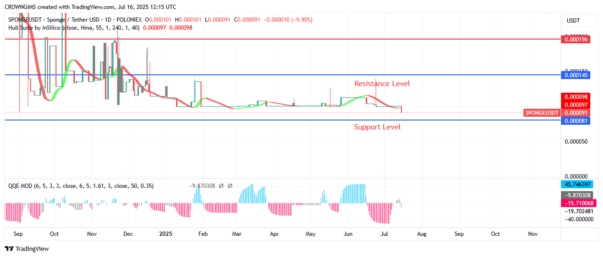
Task: Click the blue 0.000145 price label
Action: click(x=575, y=75)
